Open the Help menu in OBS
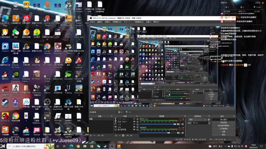The height and width of the screenshot is (149, 266). [156, 22]
